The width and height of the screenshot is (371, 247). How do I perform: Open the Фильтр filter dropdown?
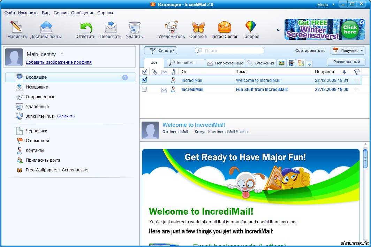(x=160, y=51)
